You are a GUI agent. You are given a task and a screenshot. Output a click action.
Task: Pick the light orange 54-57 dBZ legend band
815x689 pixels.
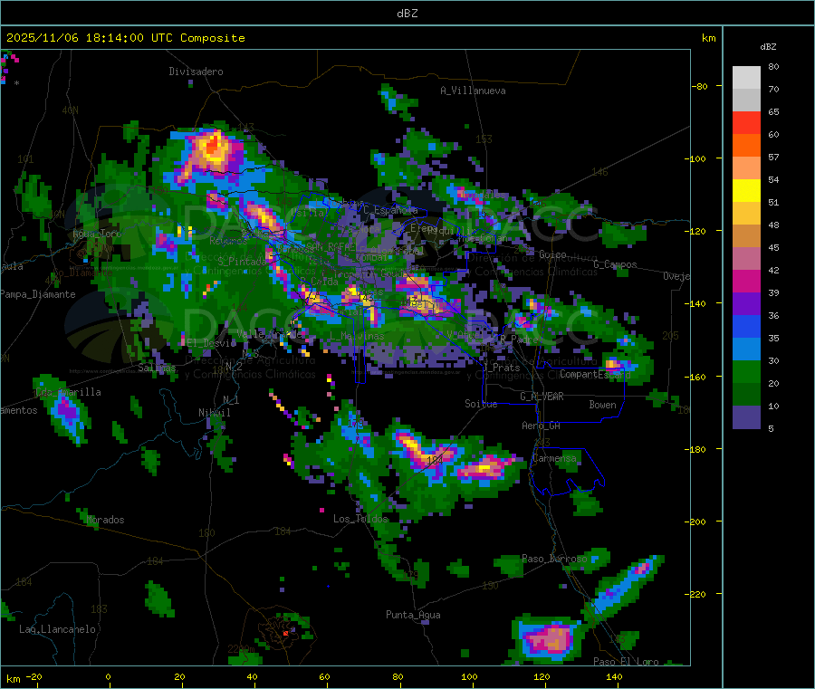(746, 168)
